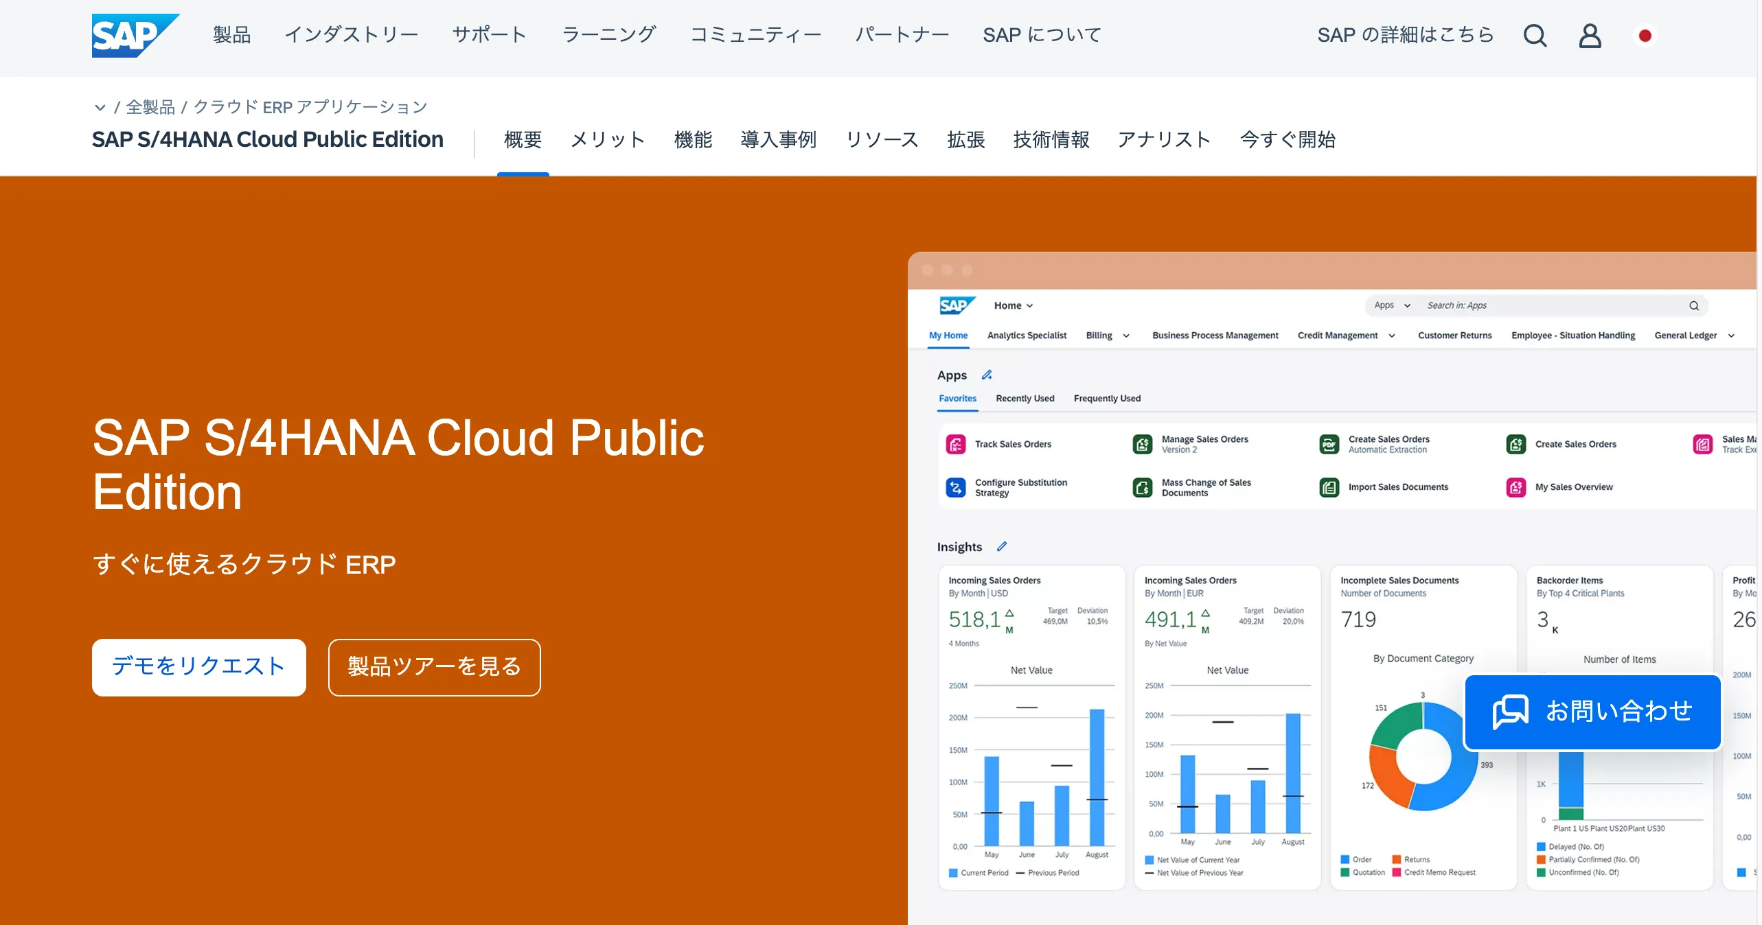The width and height of the screenshot is (1762, 925).
Task: Click SAP S/4HANA Cloud Public Edition subnav title
Action: [x=268, y=139]
